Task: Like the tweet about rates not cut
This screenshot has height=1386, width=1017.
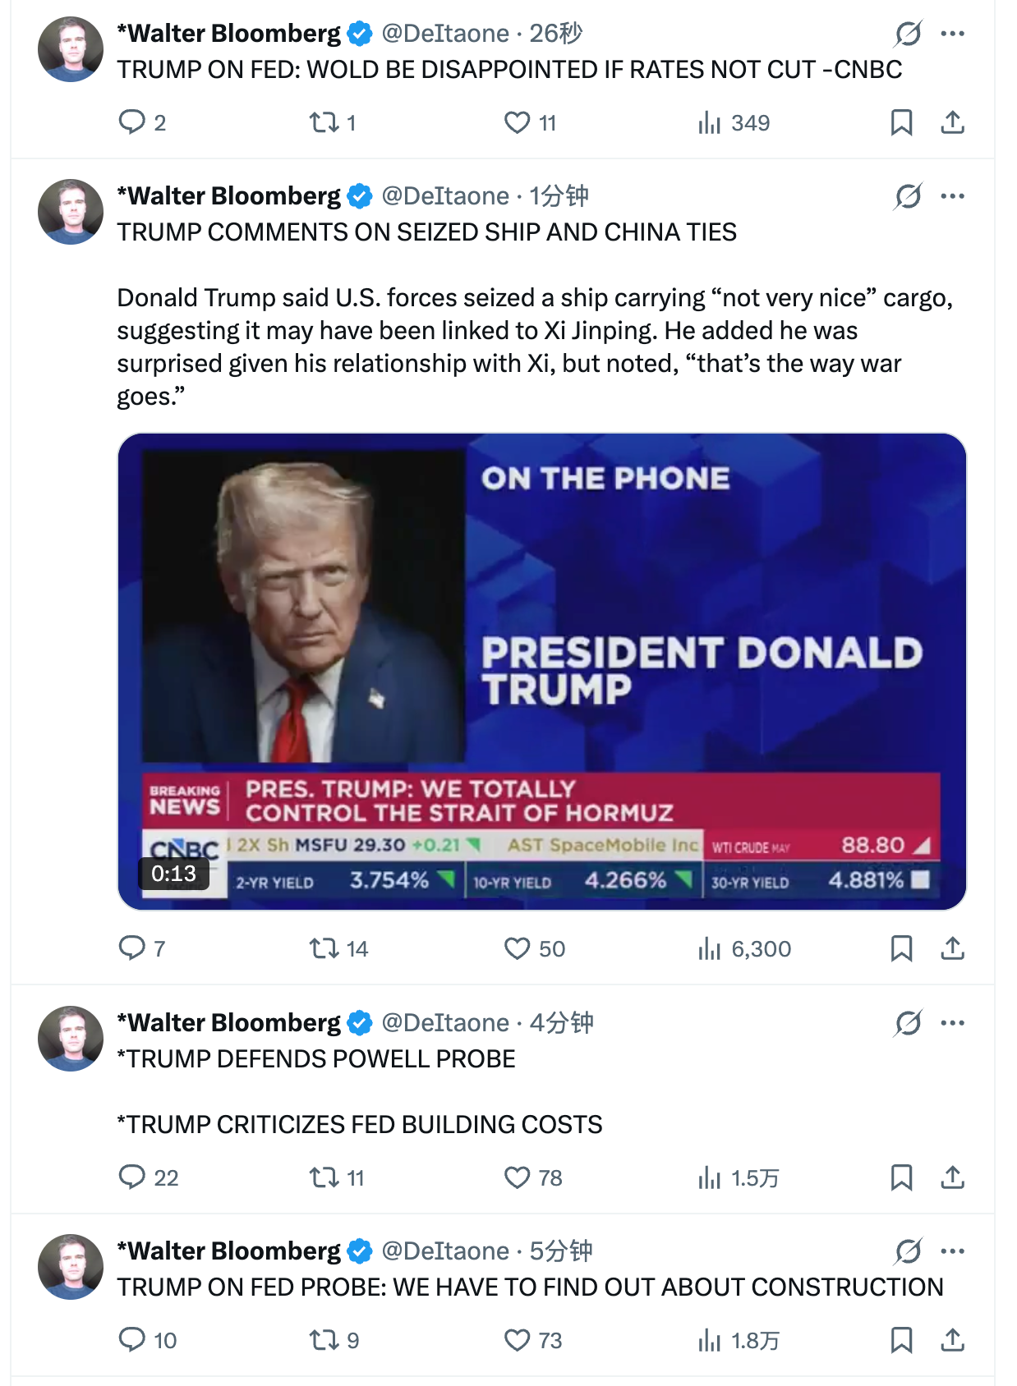Action: click(x=517, y=122)
